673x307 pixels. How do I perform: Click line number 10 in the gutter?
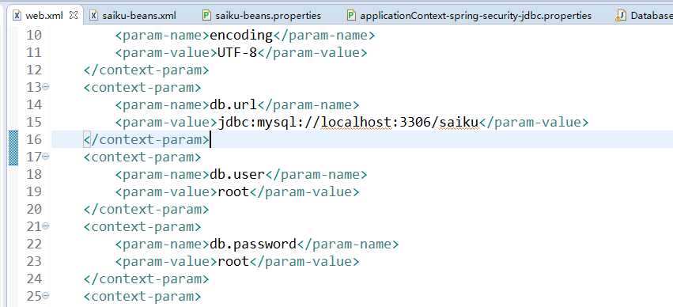tap(34, 35)
